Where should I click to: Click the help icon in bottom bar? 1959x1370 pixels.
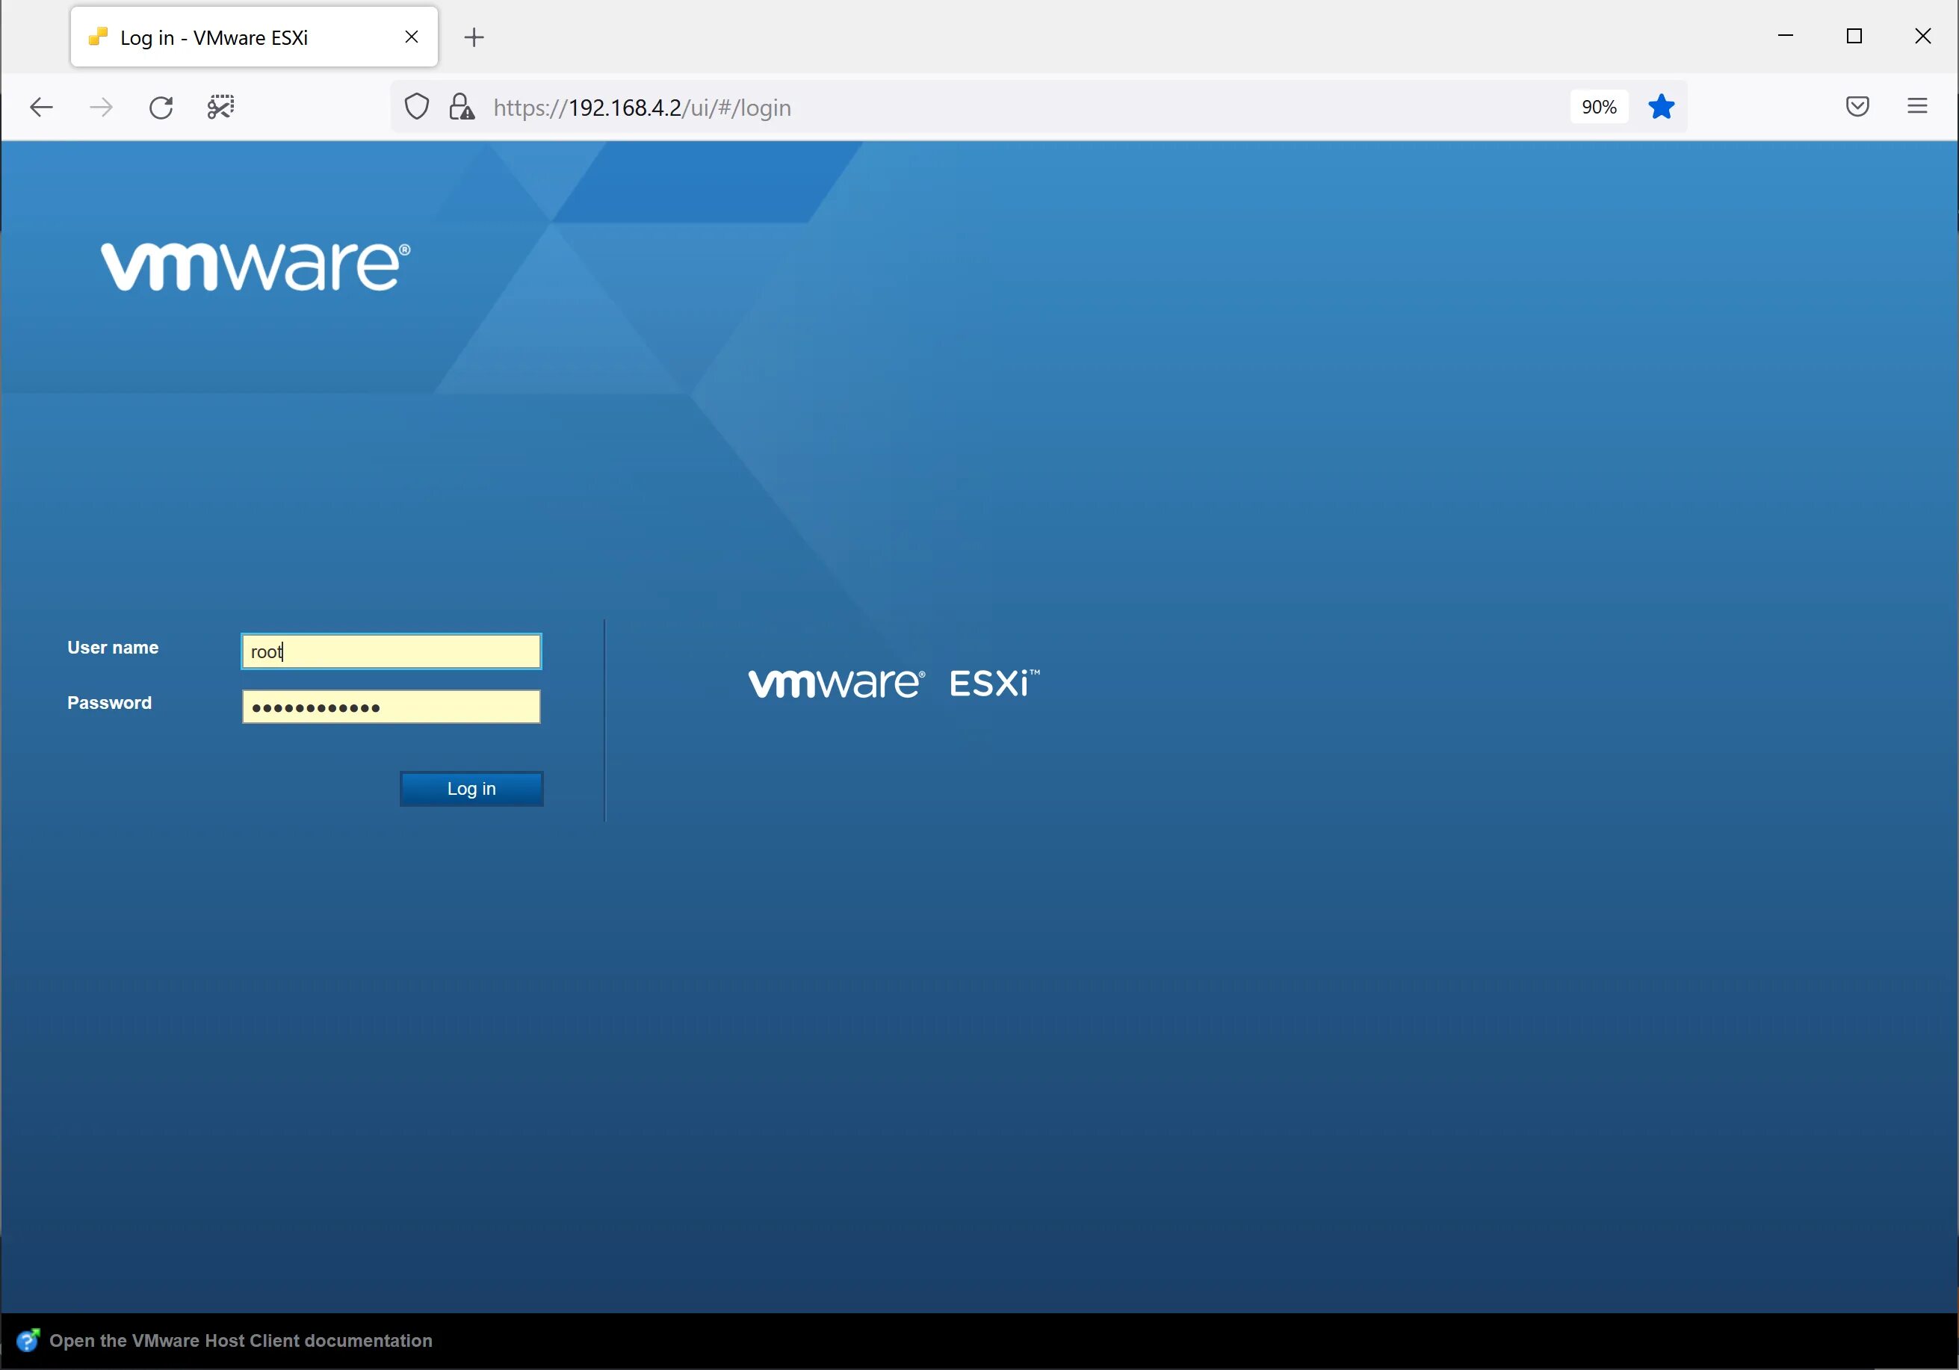pyautogui.click(x=28, y=1340)
